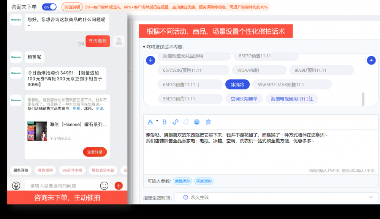The height and width of the screenshot is (219, 380).
Task: Click the 海信（Hisense）曜石系列 product title
Action: (x=78, y=124)
